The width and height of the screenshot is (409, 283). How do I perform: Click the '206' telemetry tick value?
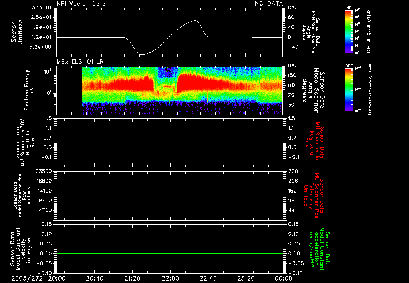(292, 181)
